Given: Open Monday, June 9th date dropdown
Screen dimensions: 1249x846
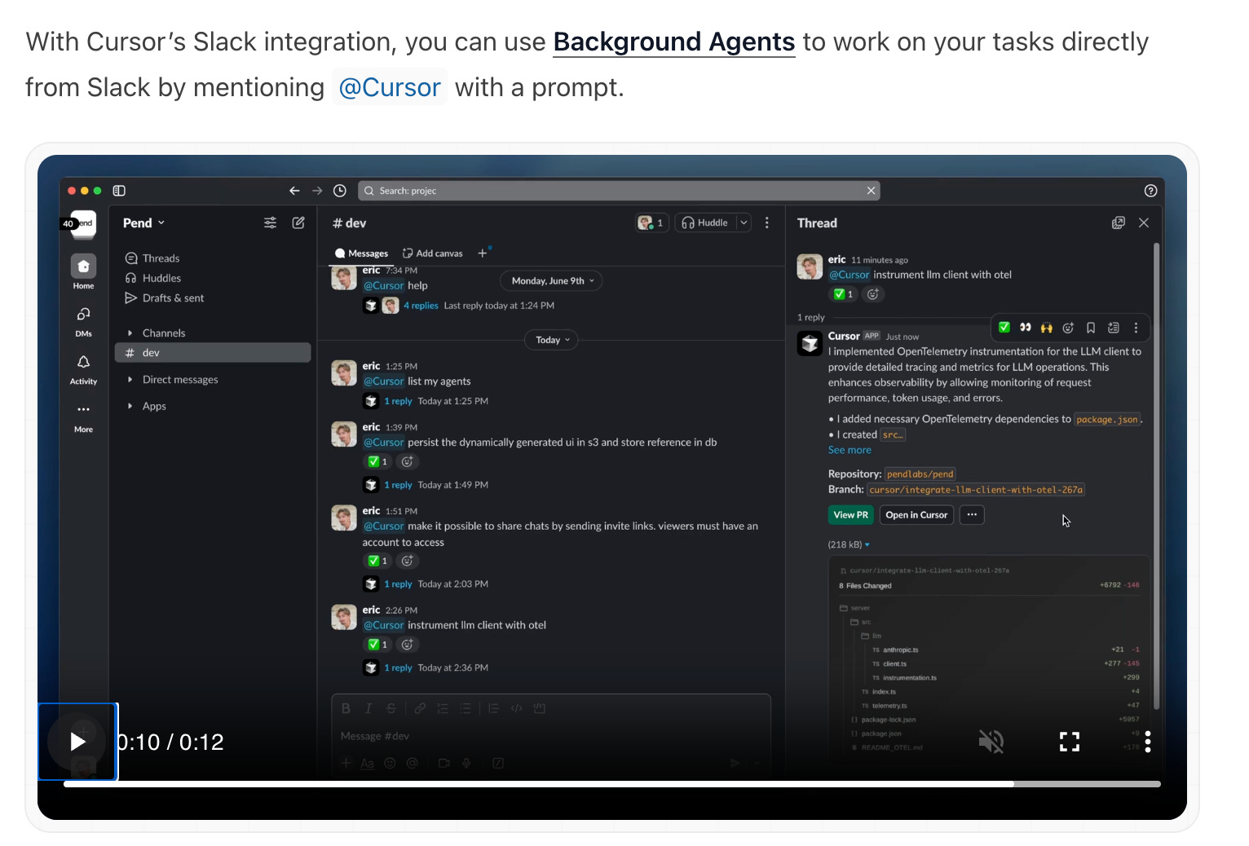Looking at the screenshot, I should [x=551, y=281].
